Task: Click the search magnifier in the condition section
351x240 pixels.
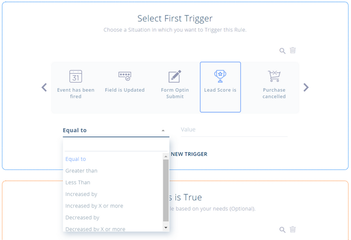Action: [282, 229]
